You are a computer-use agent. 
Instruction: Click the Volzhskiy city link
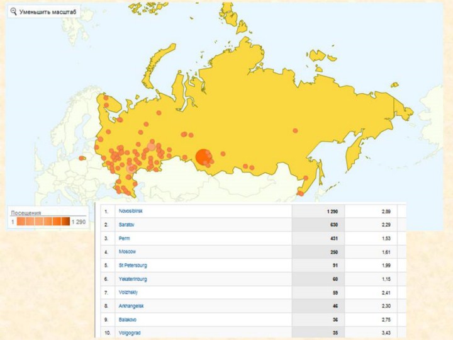130,292
